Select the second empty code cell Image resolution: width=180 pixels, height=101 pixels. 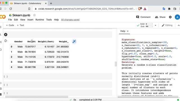pos(58,85)
